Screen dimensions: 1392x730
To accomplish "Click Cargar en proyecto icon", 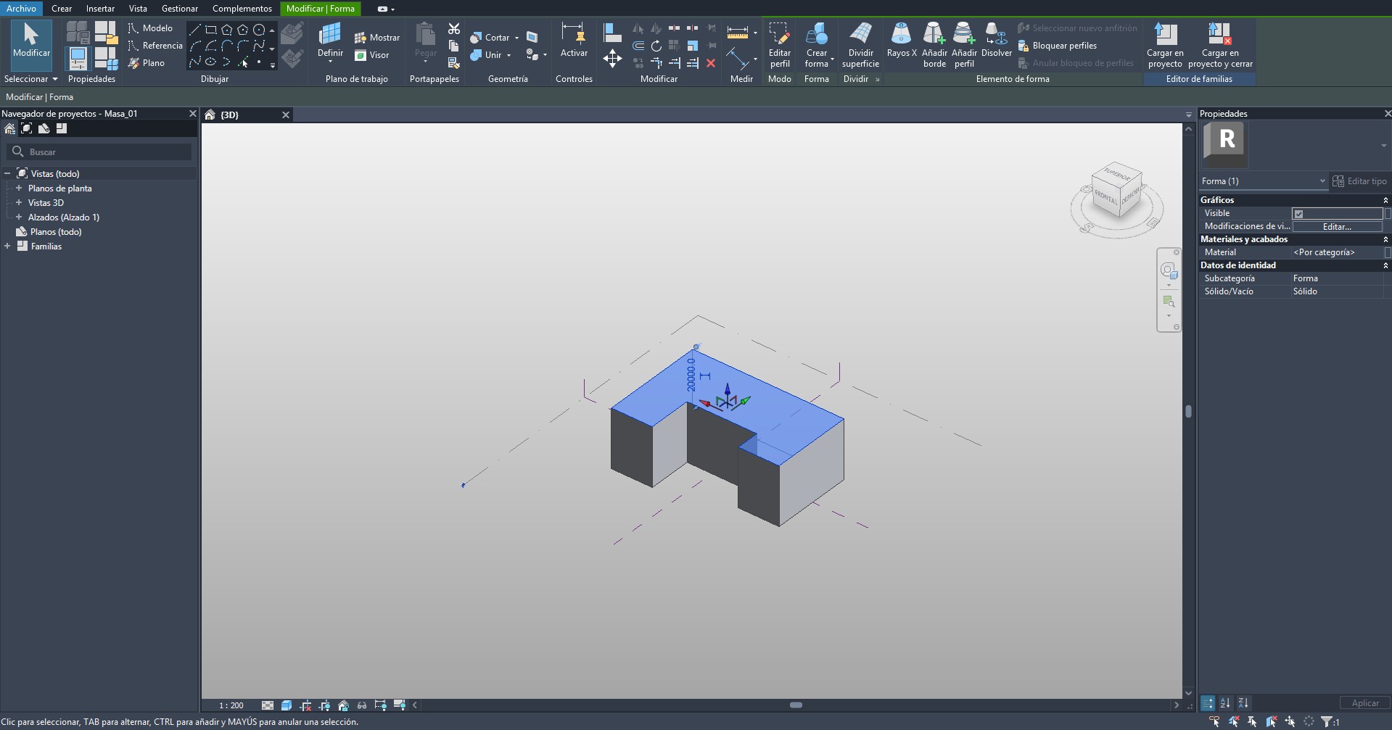I will point(1165,35).
